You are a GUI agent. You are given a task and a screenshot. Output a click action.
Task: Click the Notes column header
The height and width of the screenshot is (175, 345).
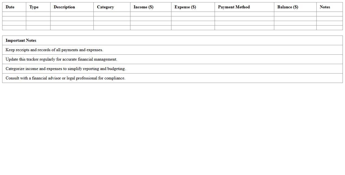pyautogui.click(x=325, y=7)
